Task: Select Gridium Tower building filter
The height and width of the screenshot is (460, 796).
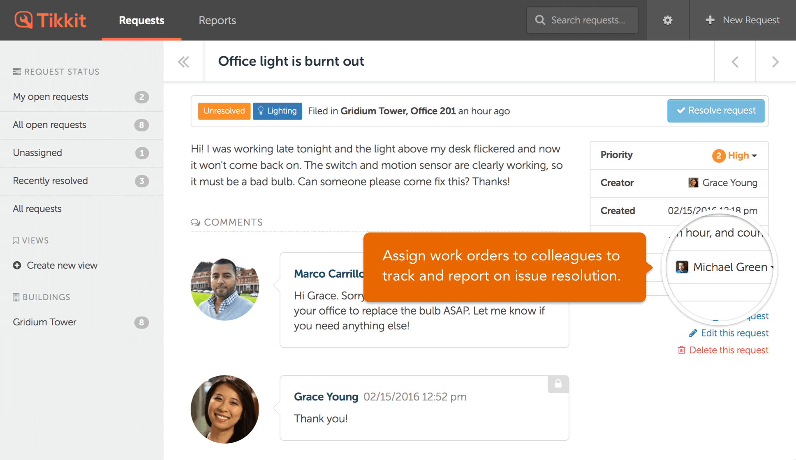Action: tap(44, 322)
